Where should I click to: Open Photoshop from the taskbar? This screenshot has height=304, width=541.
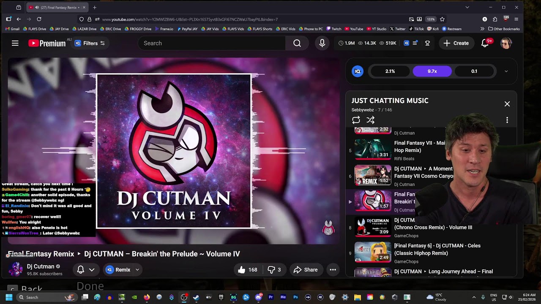pos(296,297)
